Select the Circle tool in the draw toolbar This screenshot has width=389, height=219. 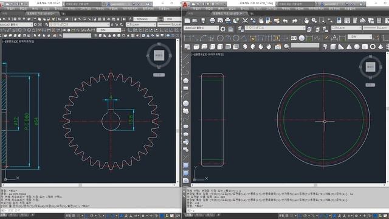[186, 103]
